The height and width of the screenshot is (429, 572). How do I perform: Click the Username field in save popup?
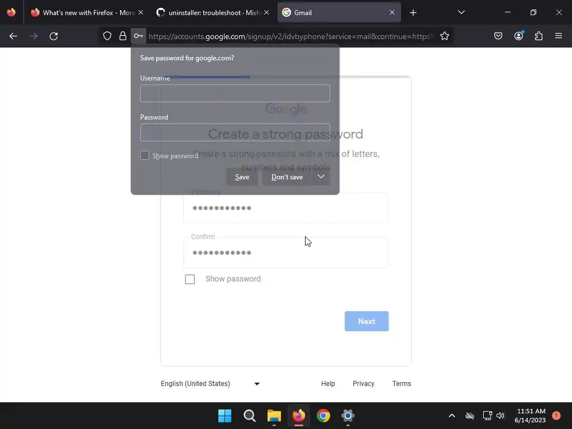pyautogui.click(x=235, y=93)
